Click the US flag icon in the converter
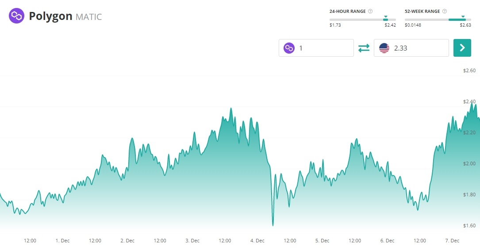480x249 pixels. point(384,48)
